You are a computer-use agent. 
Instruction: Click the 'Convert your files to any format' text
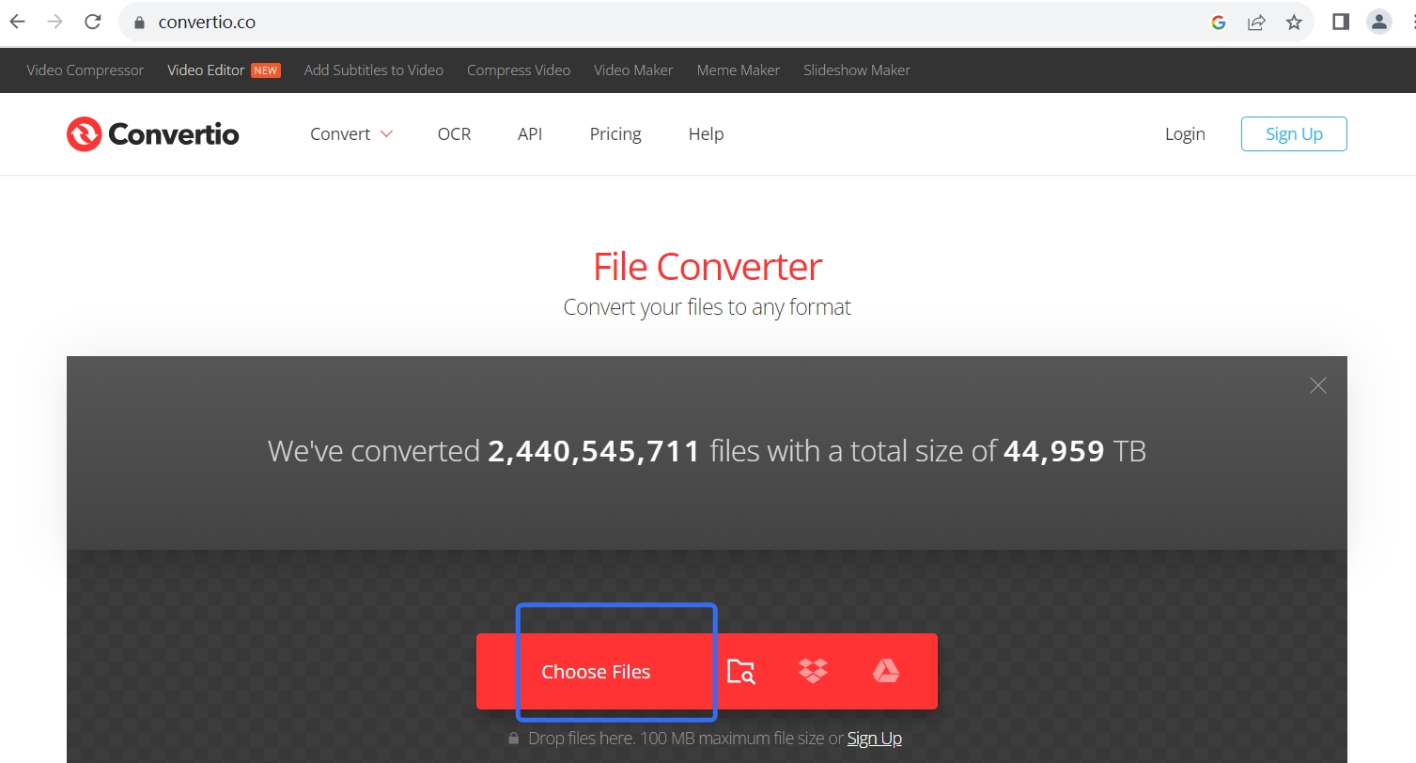pos(708,307)
